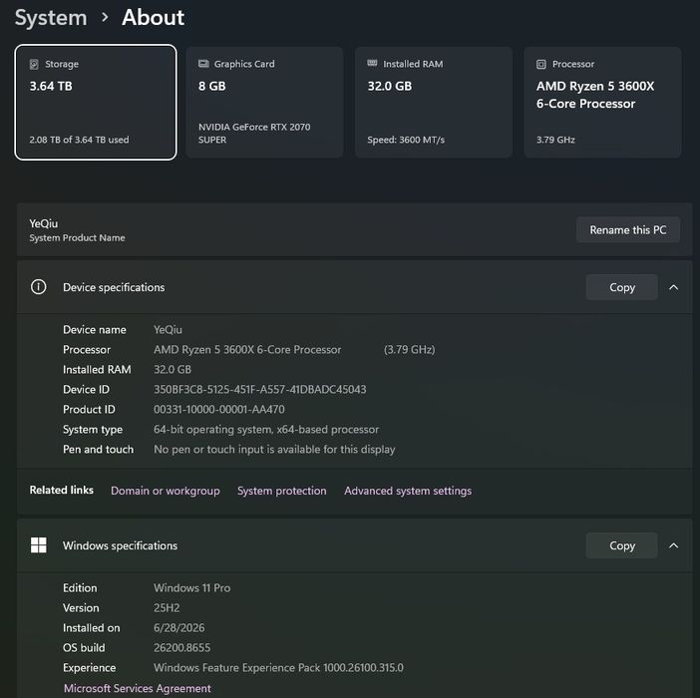Open Advanced system settings link
The image size is (700, 698).
(408, 491)
